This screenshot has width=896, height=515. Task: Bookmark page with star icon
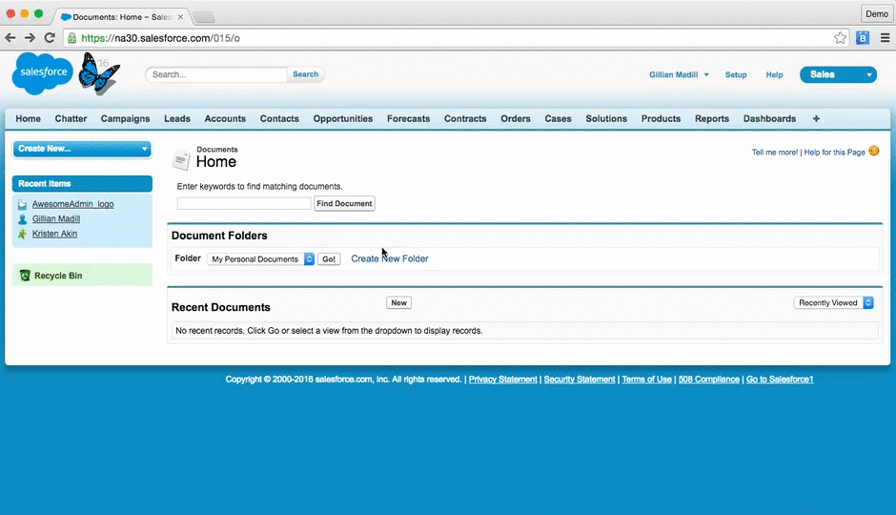(x=840, y=38)
